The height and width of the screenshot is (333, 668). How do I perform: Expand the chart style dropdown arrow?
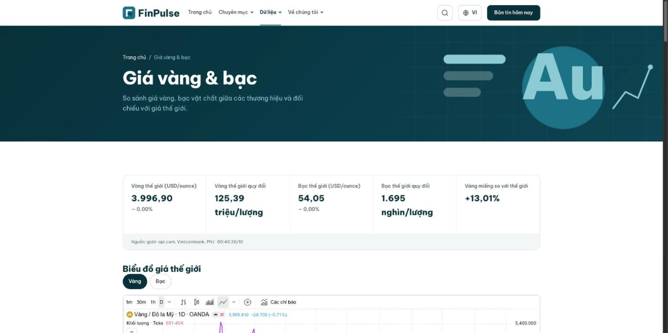pyautogui.click(x=233, y=302)
